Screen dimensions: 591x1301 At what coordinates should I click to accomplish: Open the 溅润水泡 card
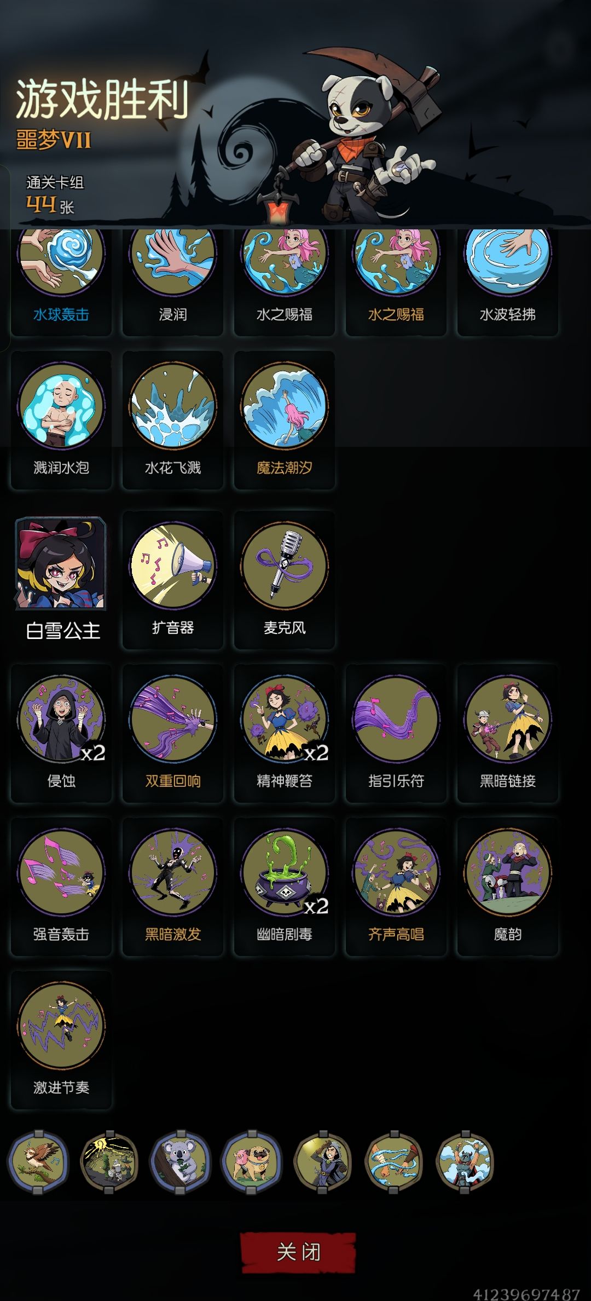(61, 420)
